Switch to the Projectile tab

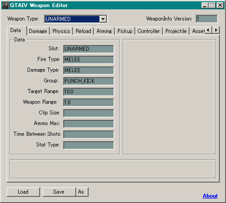[176, 31]
